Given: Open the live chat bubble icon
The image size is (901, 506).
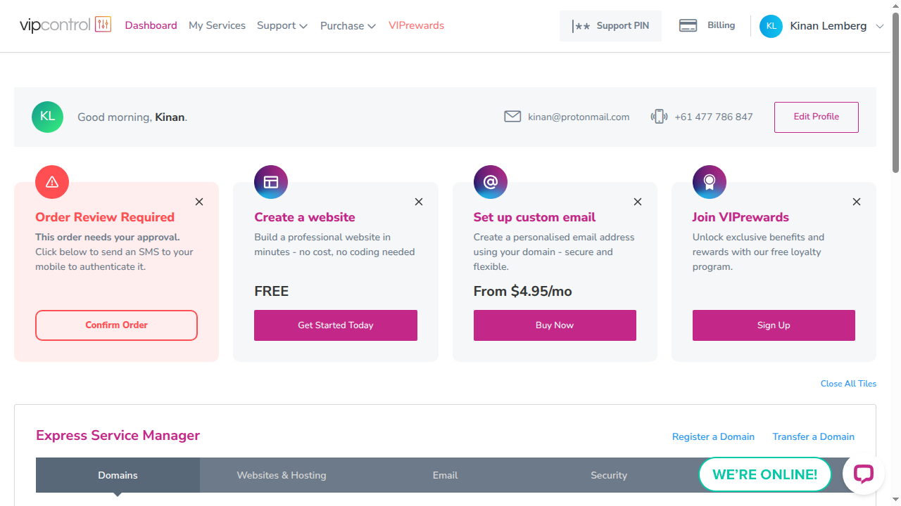Looking at the screenshot, I should 863,474.
